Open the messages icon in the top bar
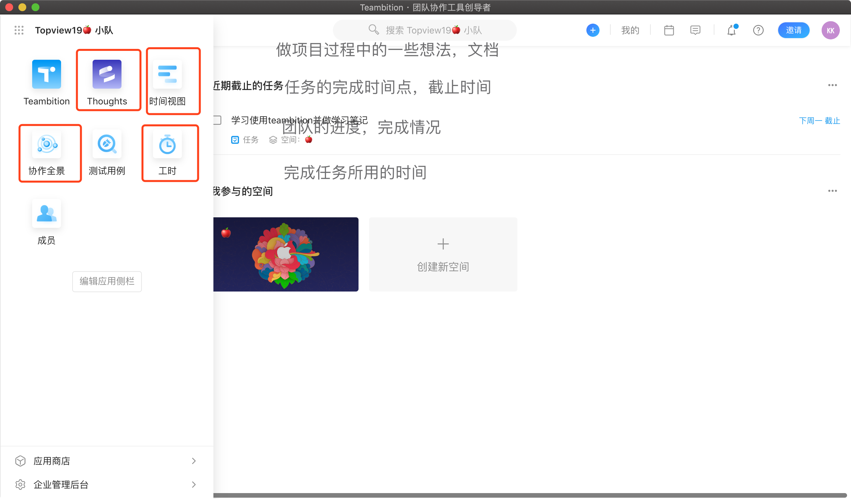Screen dimensions: 851x499 point(696,30)
